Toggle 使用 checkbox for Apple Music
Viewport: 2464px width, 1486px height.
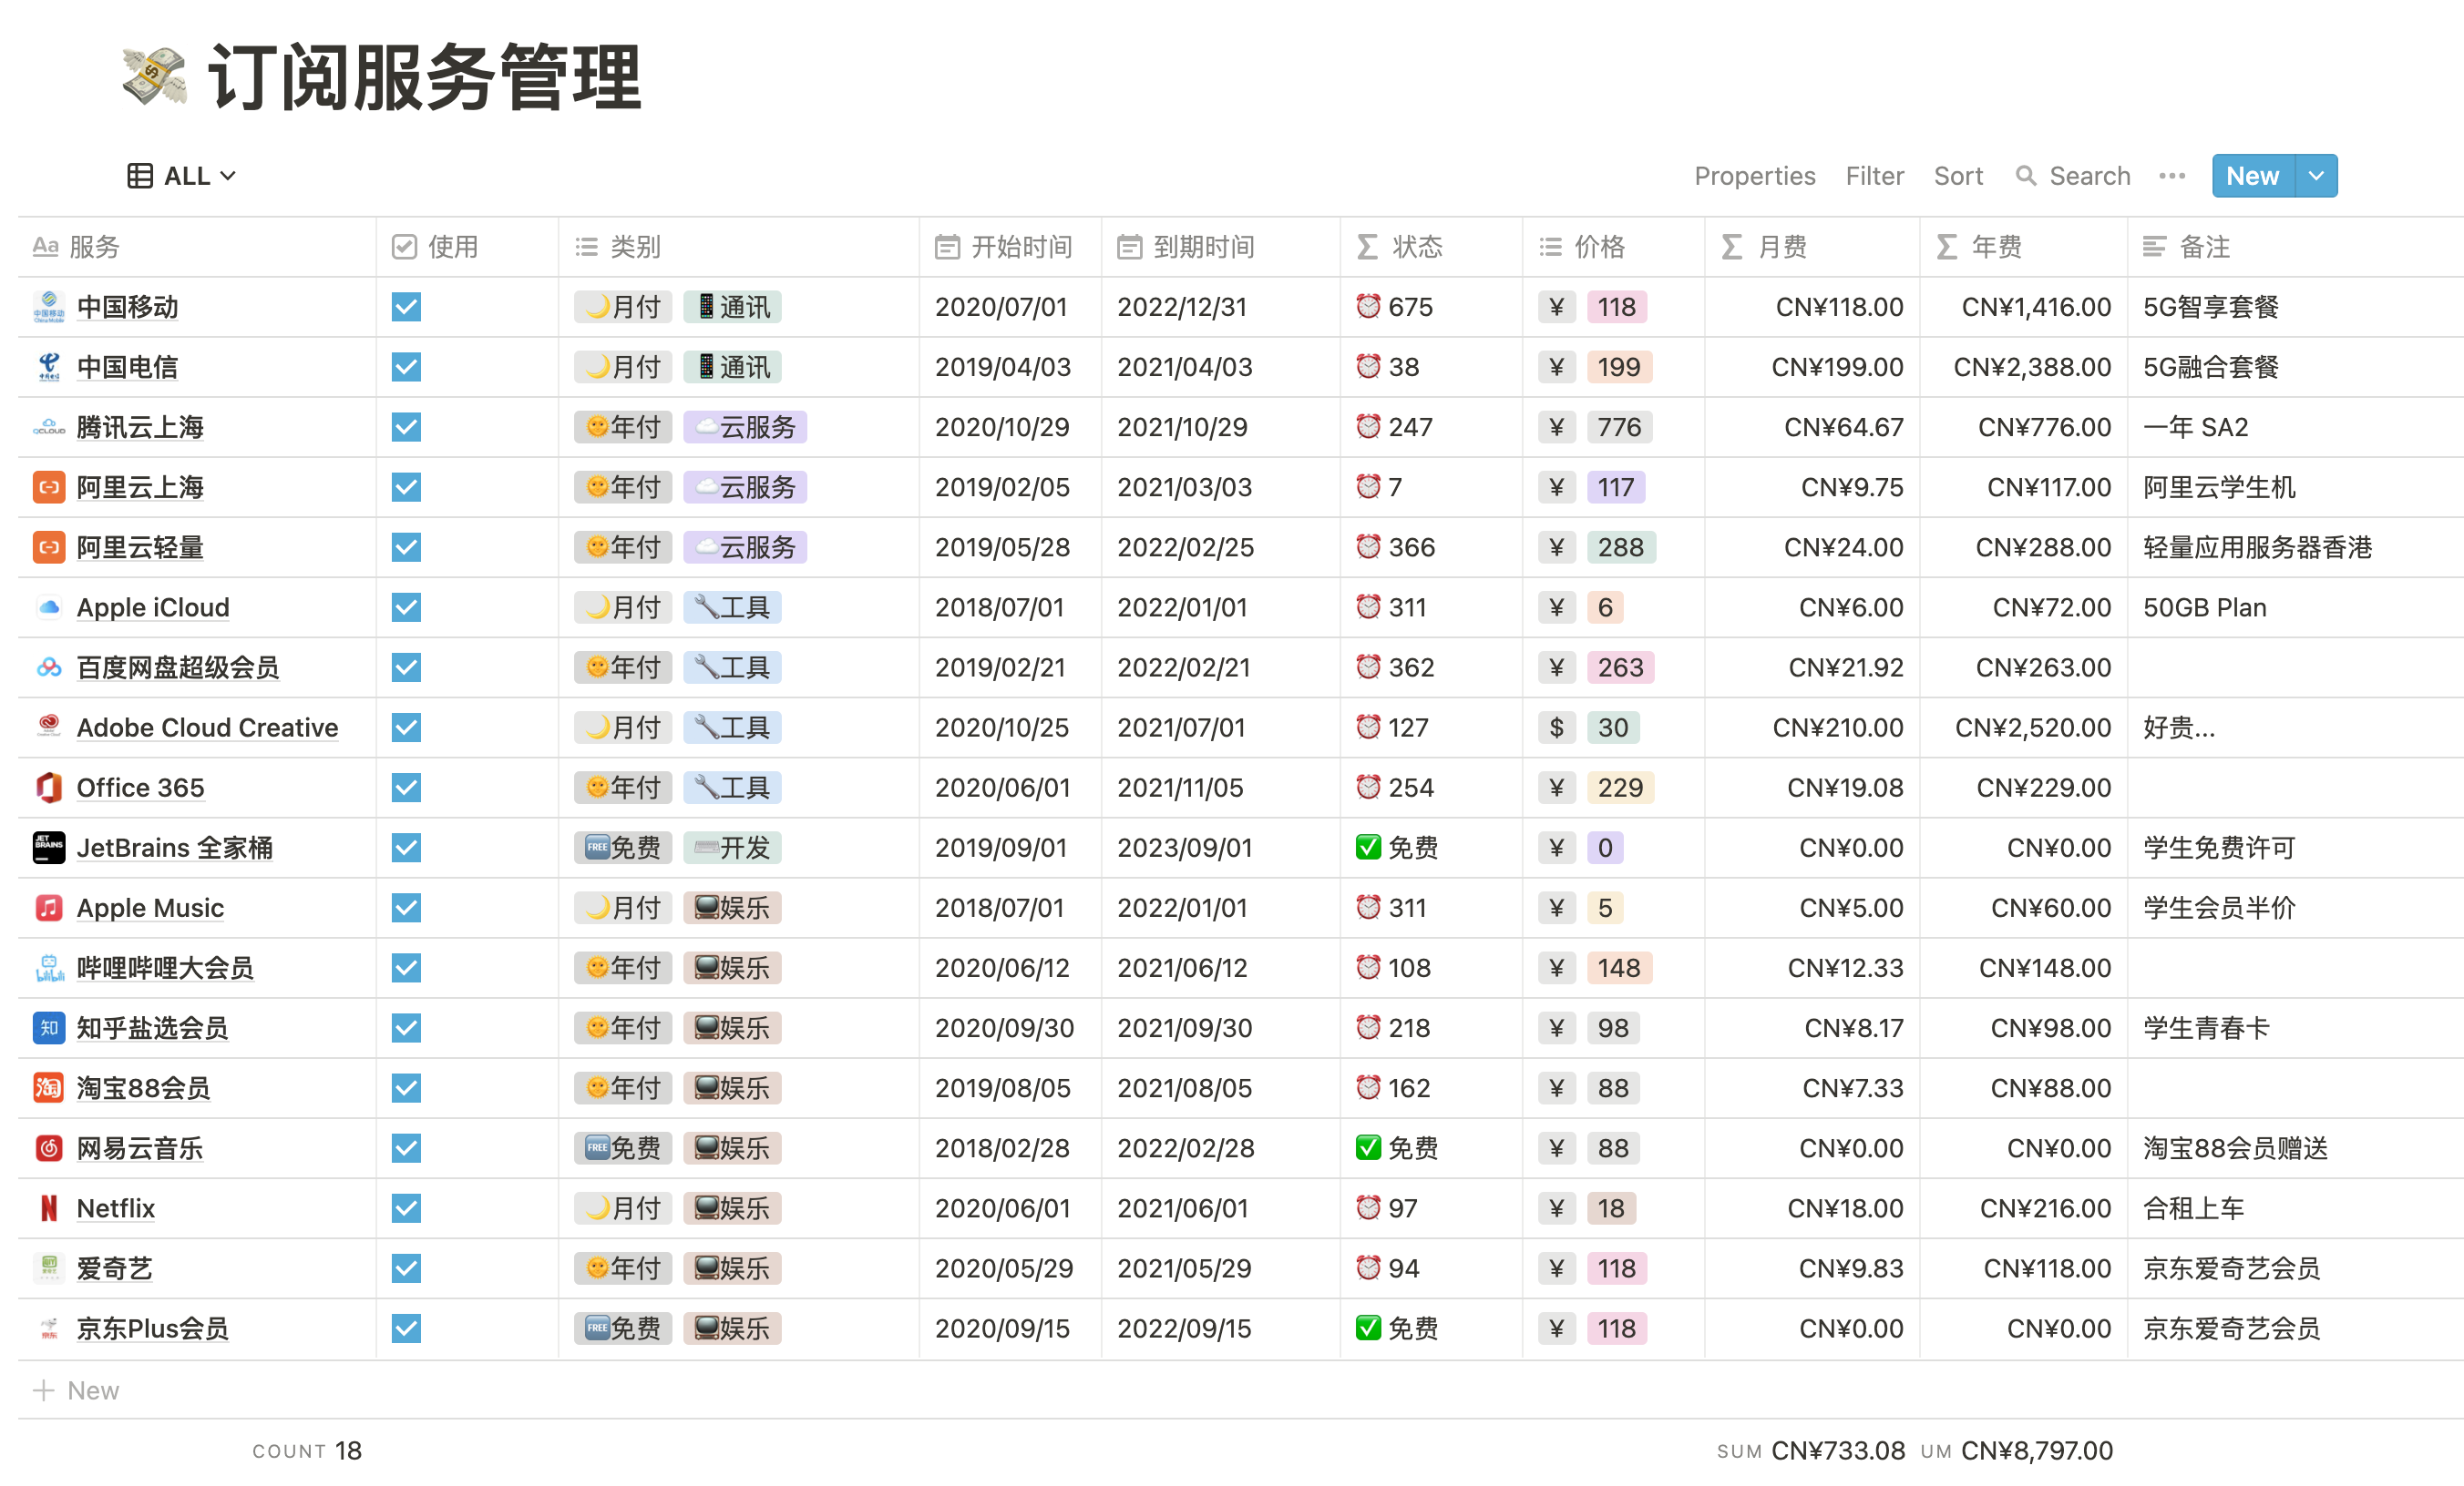coord(406,908)
